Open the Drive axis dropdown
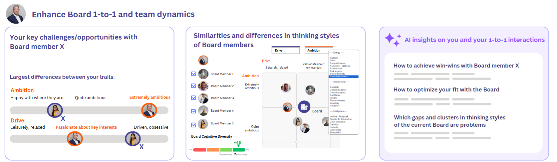This screenshot has height=162, width=557. point(285,51)
